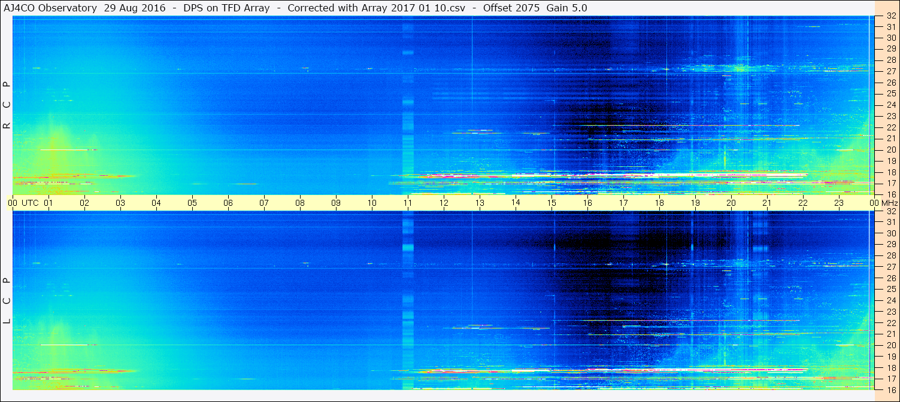Click the RCP panel side label

[x=7, y=105]
